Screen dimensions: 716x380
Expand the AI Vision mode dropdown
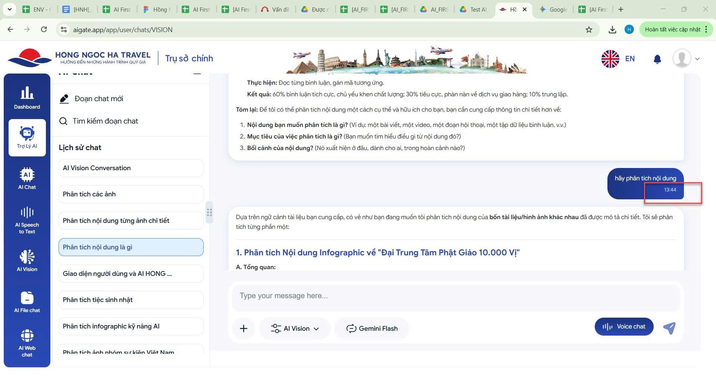[295, 328]
